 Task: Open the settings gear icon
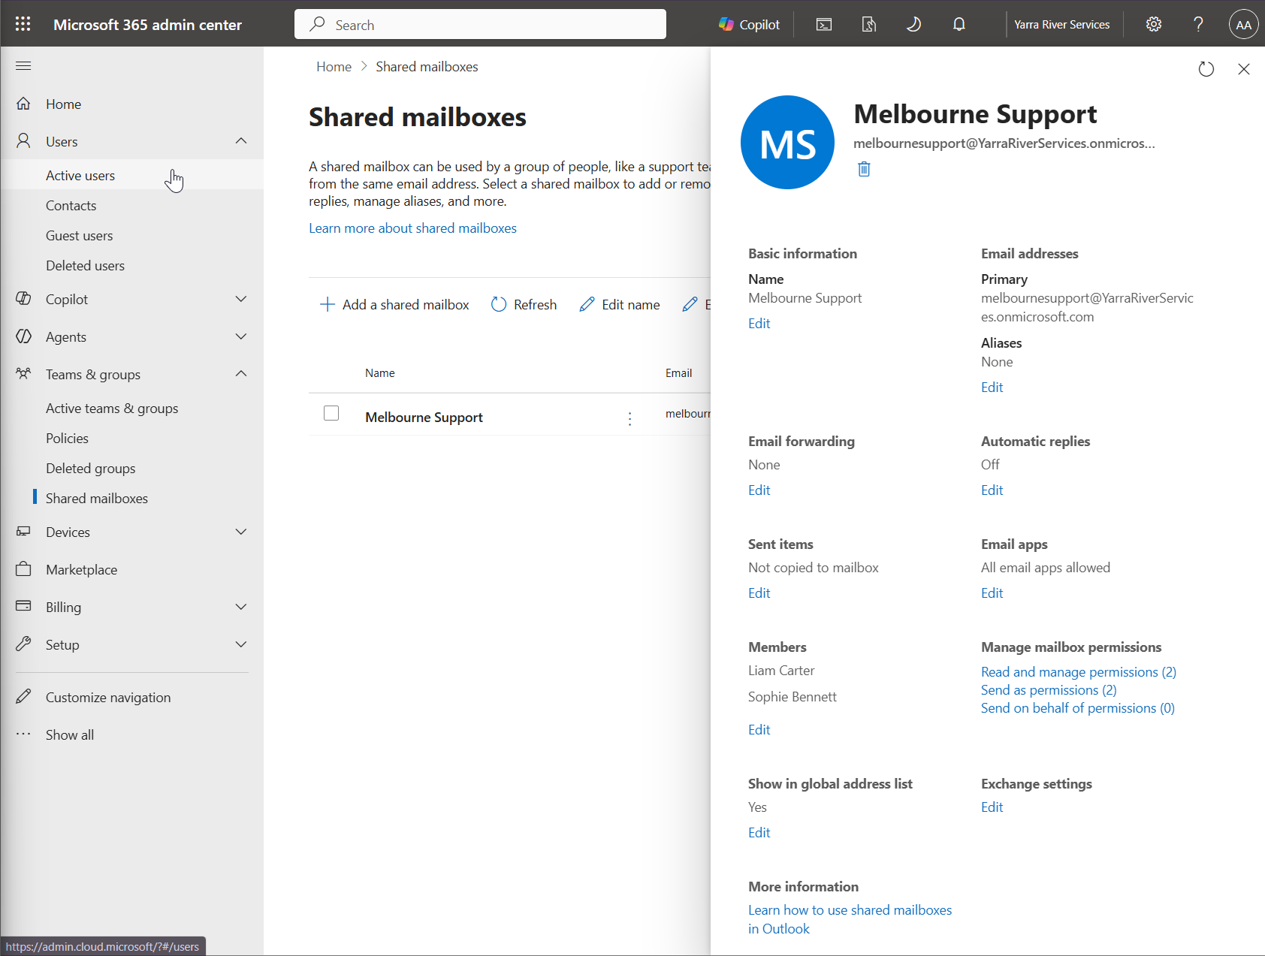click(x=1154, y=24)
